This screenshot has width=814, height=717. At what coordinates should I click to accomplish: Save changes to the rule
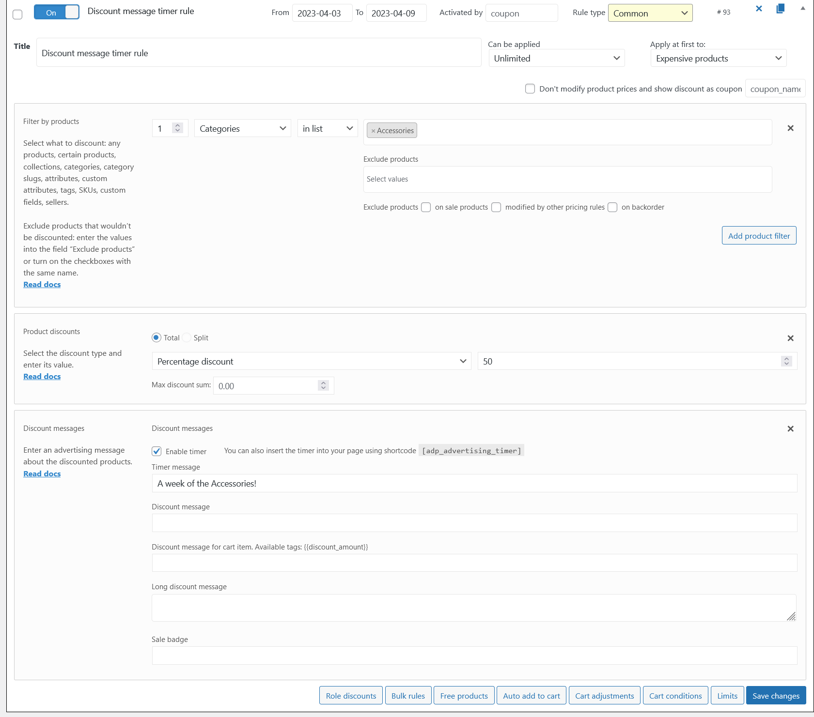click(776, 696)
